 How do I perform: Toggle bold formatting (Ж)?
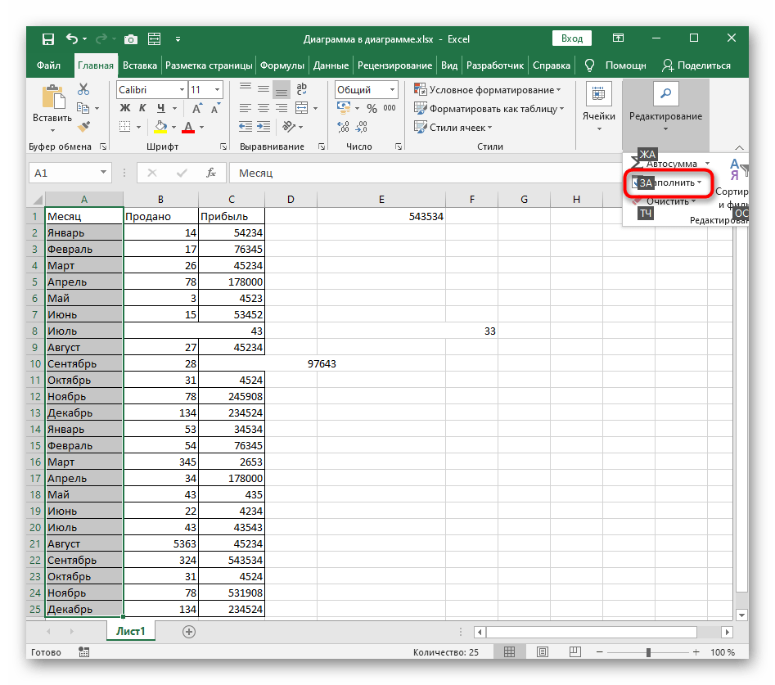coord(125,108)
